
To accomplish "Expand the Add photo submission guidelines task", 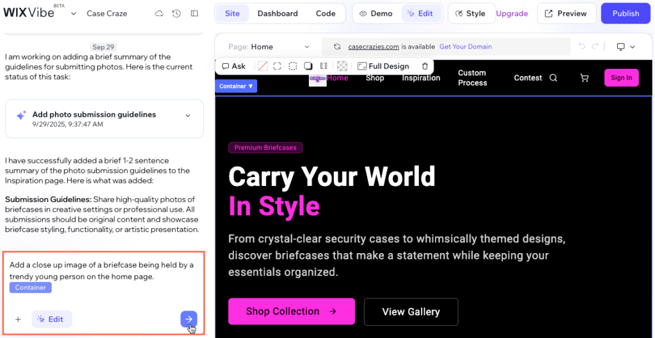I will click(x=187, y=115).
